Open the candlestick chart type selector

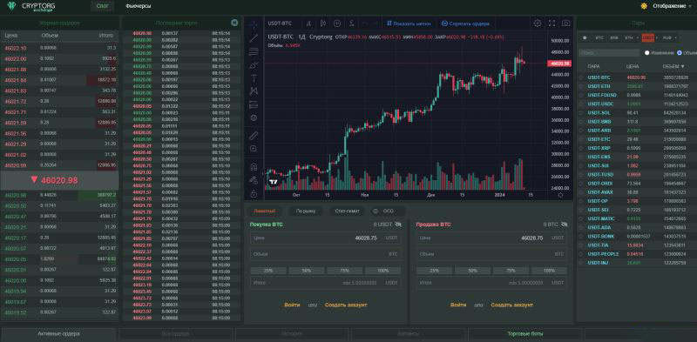coord(323,23)
